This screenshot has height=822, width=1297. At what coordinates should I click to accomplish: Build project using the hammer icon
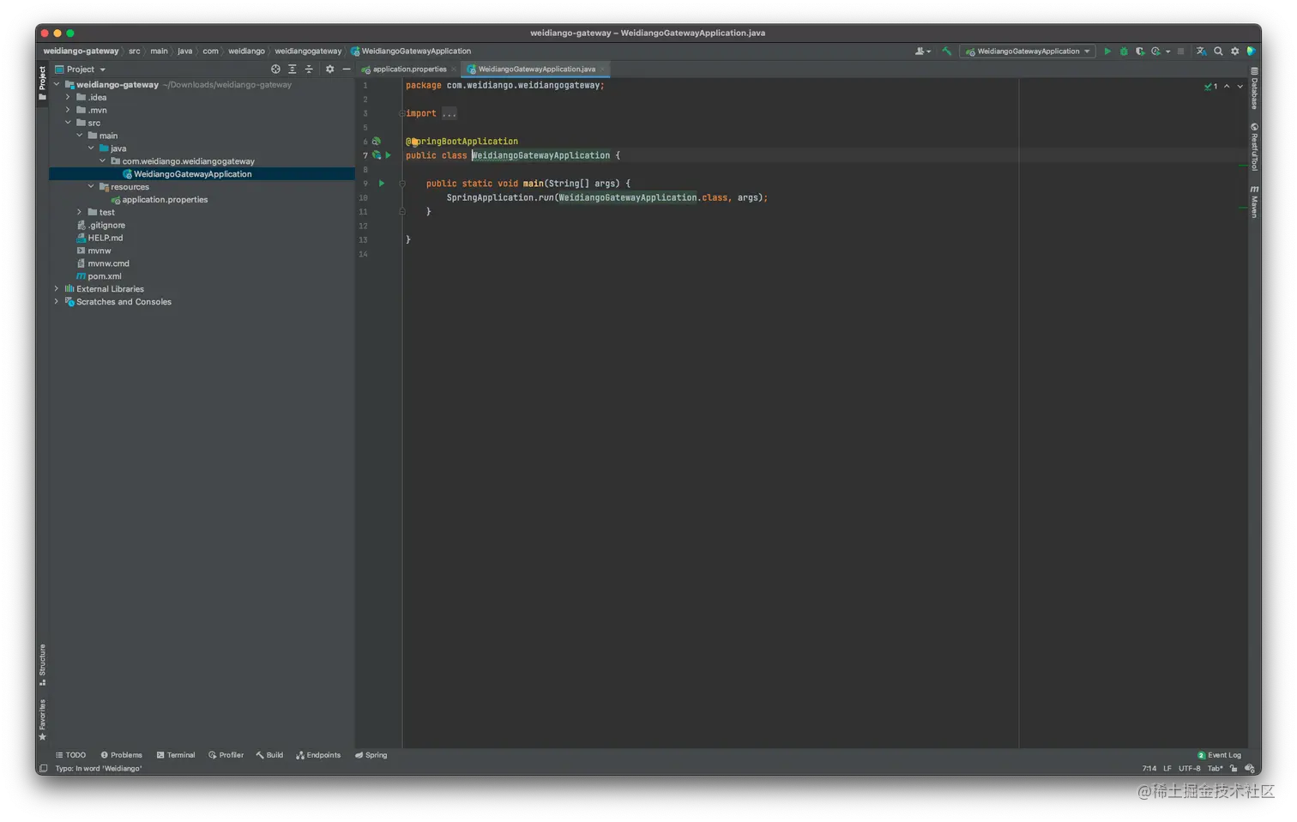point(946,51)
